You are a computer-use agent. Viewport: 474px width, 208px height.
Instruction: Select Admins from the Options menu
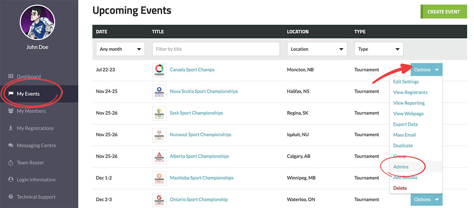pos(401,167)
